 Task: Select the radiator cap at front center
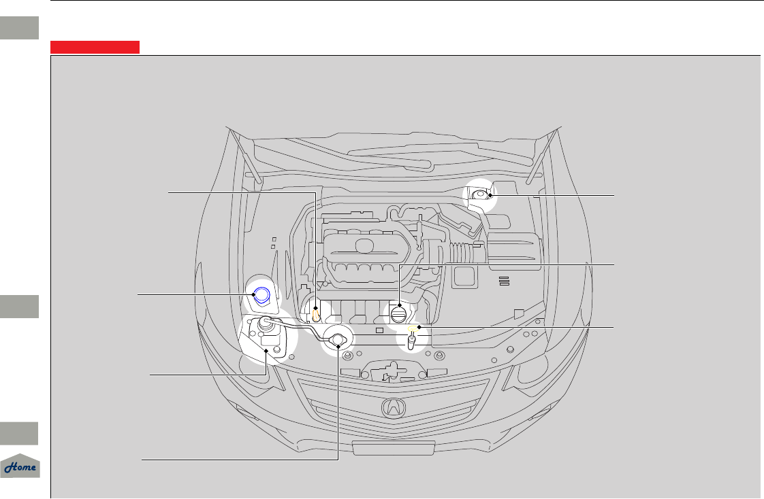click(338, 341)
